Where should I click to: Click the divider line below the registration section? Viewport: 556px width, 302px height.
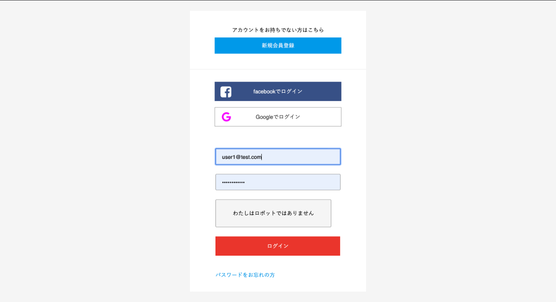(278, 69)
